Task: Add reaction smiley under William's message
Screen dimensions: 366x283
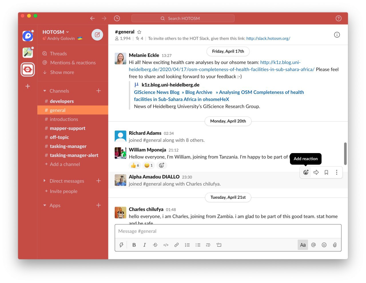Action: click(x=162, y=165)
